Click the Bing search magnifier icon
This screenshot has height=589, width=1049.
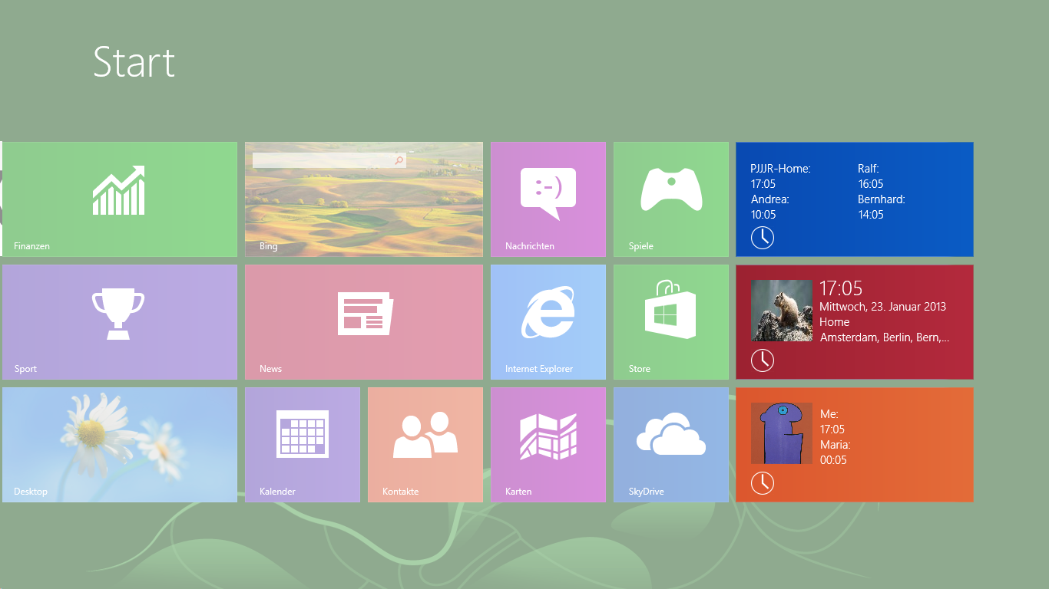coord(399,160)
